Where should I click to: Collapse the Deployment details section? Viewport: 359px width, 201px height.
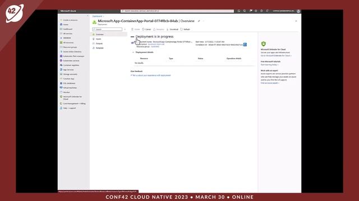point(133,52)
